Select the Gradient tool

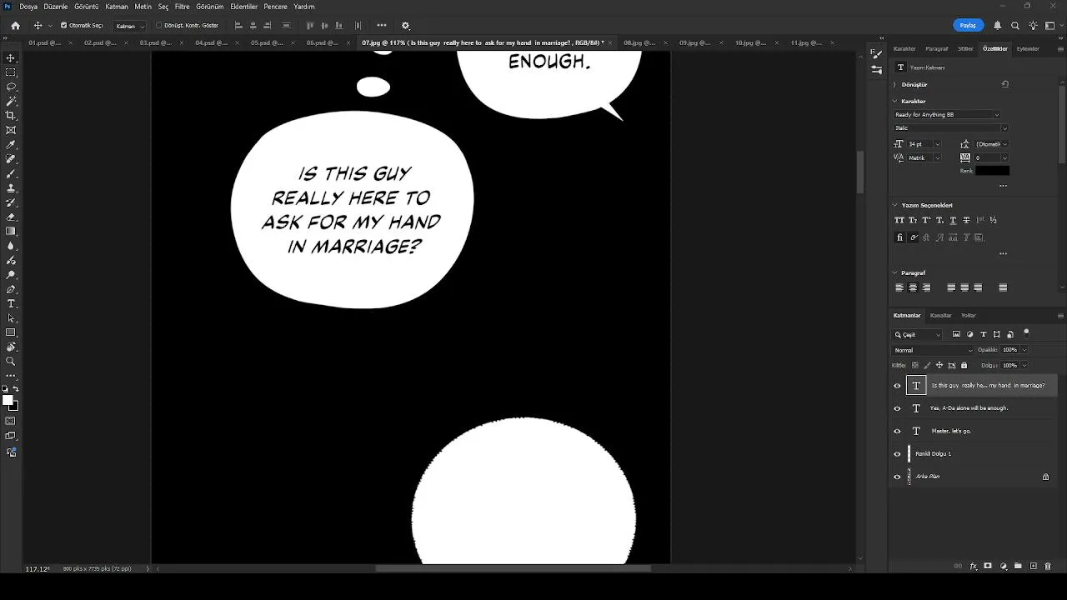point(11,232)
